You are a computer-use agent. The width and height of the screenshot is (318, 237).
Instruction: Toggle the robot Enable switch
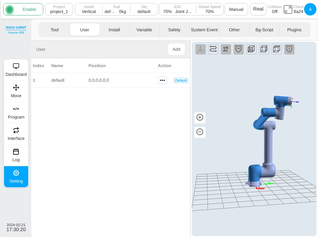tap(23, 9)
